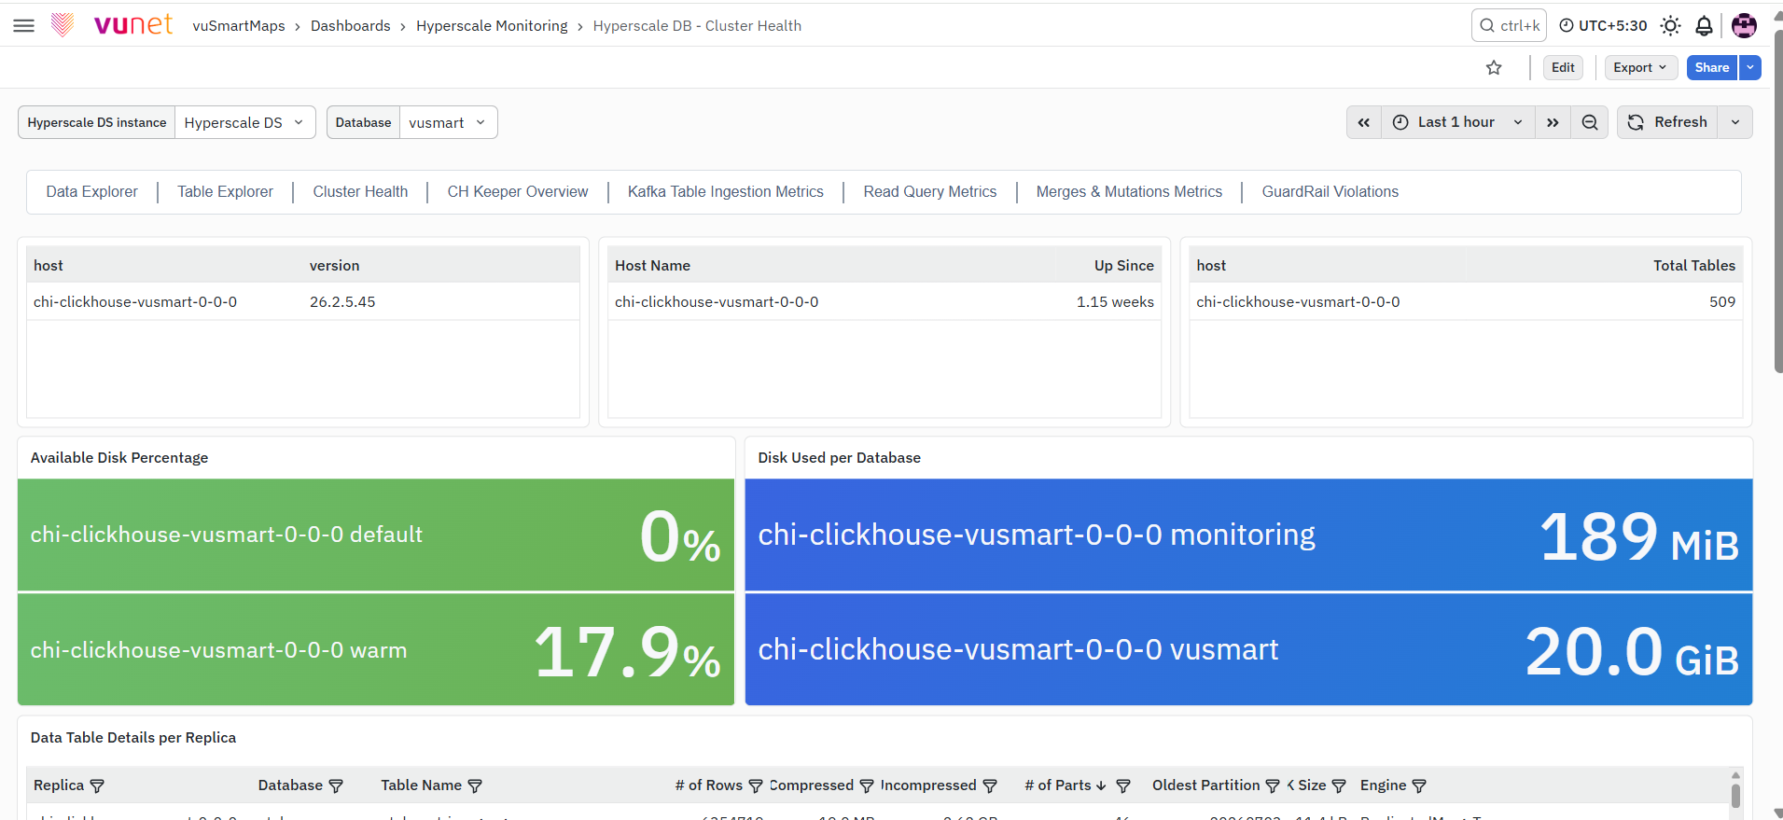
Task: Switch to the Data Explorer tab
Action: [x=92, y=191]
